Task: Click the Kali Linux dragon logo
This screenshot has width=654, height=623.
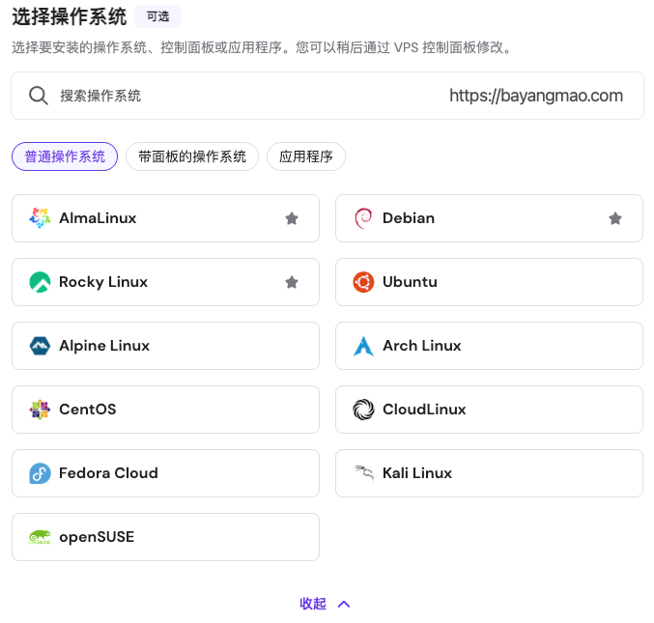Action: pyautogui.click(x=364, y=473)
